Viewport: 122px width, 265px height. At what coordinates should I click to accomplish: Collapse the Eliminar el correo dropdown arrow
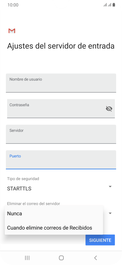[x=110, y=213]
